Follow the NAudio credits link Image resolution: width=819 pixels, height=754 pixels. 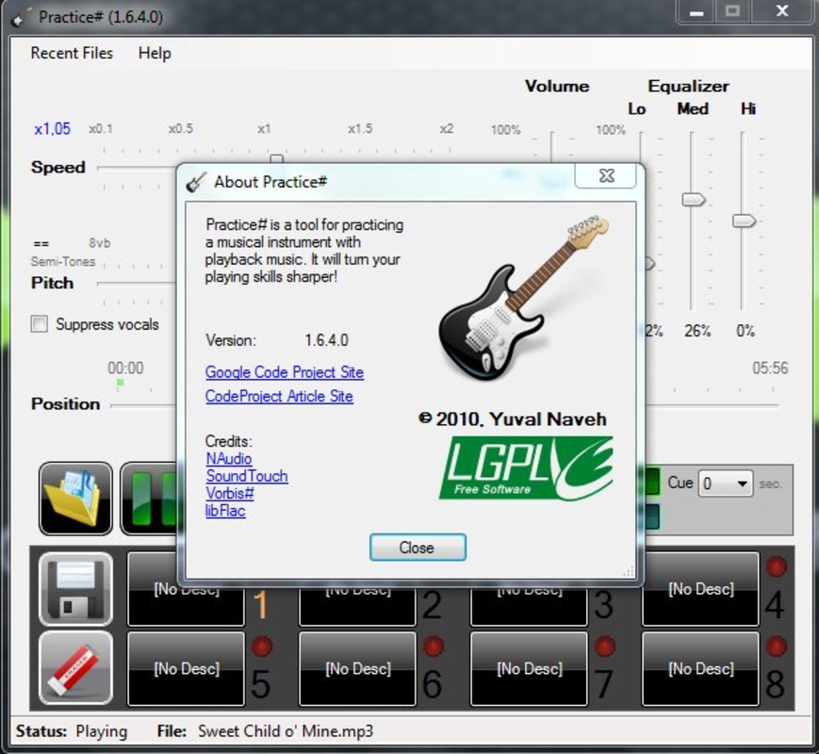tap(229, 458)
